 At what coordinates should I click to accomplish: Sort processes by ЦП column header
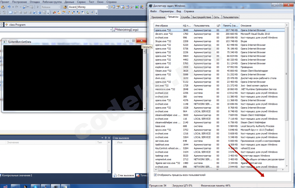(218, 26)
